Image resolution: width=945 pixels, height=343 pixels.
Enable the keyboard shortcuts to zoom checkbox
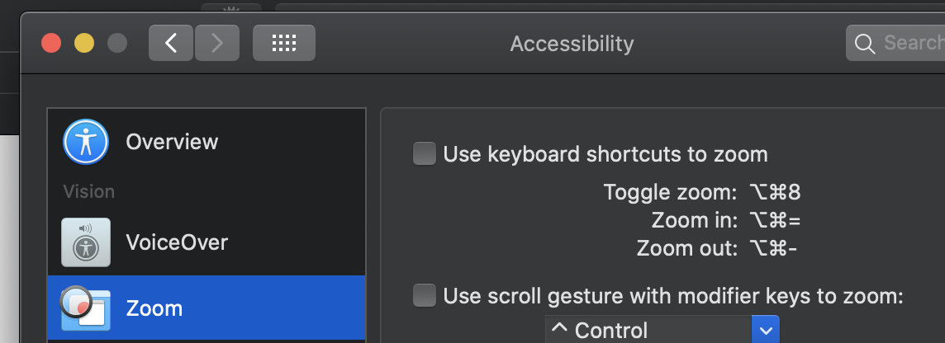pyautogui.click(x=425, y=154)
